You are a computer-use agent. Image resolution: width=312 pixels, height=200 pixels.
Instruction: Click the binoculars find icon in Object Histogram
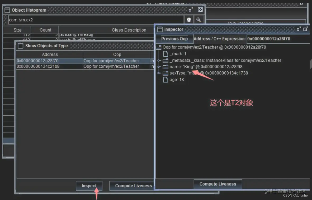[x=189, y=20]
